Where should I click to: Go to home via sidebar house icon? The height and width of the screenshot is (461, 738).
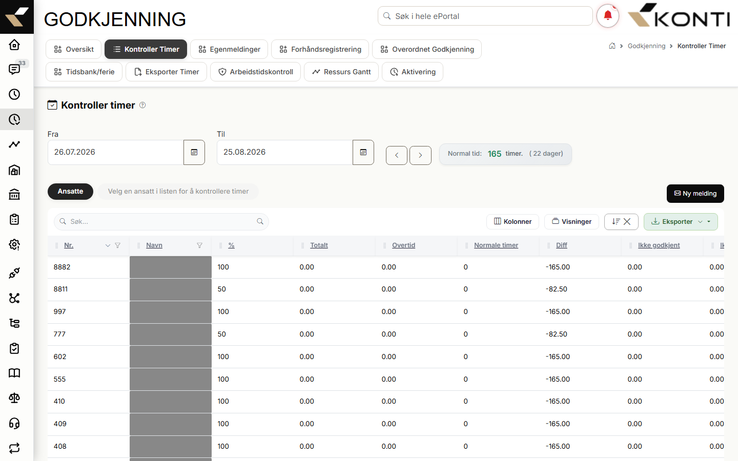(x=14, y=45)
